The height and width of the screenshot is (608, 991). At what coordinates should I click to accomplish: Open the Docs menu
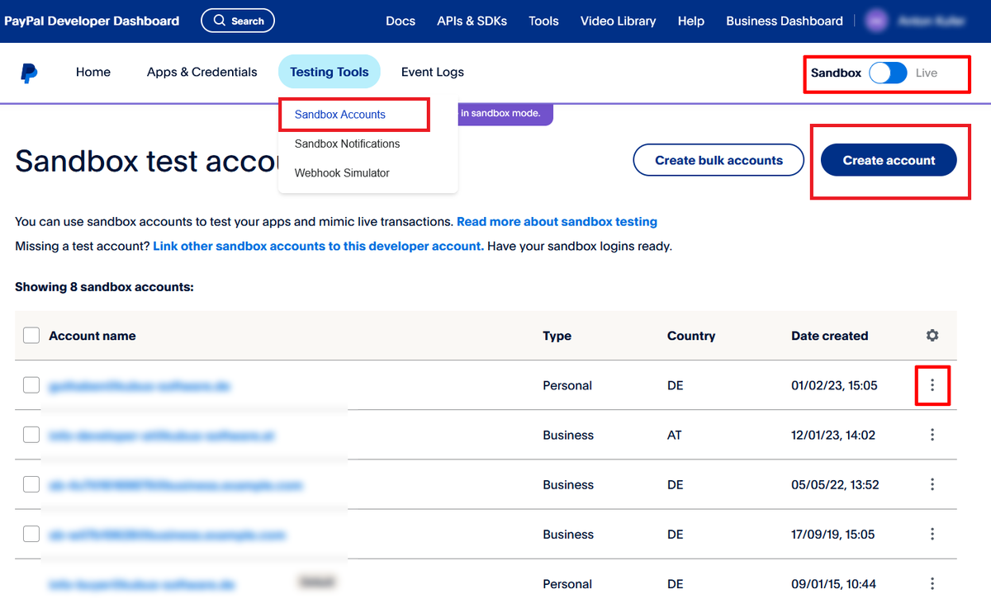(401, 21)
